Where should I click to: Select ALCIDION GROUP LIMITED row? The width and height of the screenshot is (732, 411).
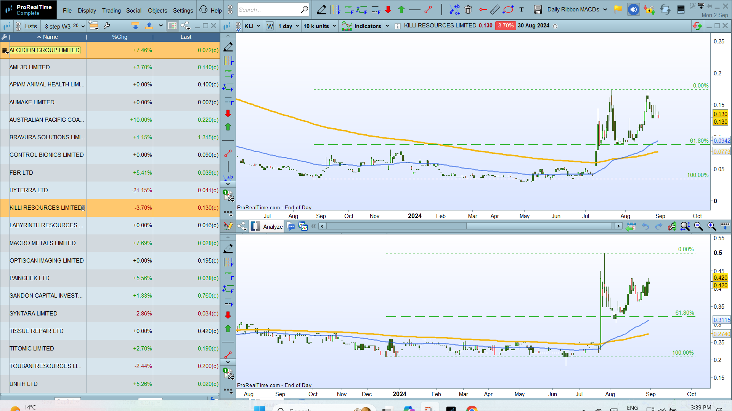pyautogui.click(x=110, y=50)
